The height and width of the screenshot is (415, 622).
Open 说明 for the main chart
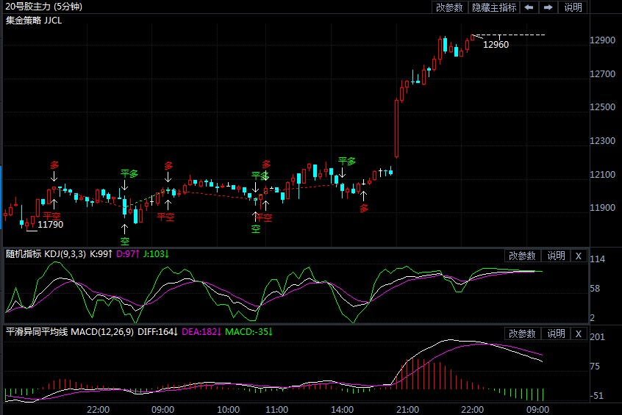573,7
